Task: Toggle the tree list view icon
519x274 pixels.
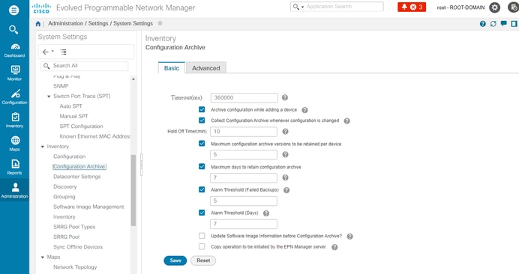Action: (x=63, y=52)
